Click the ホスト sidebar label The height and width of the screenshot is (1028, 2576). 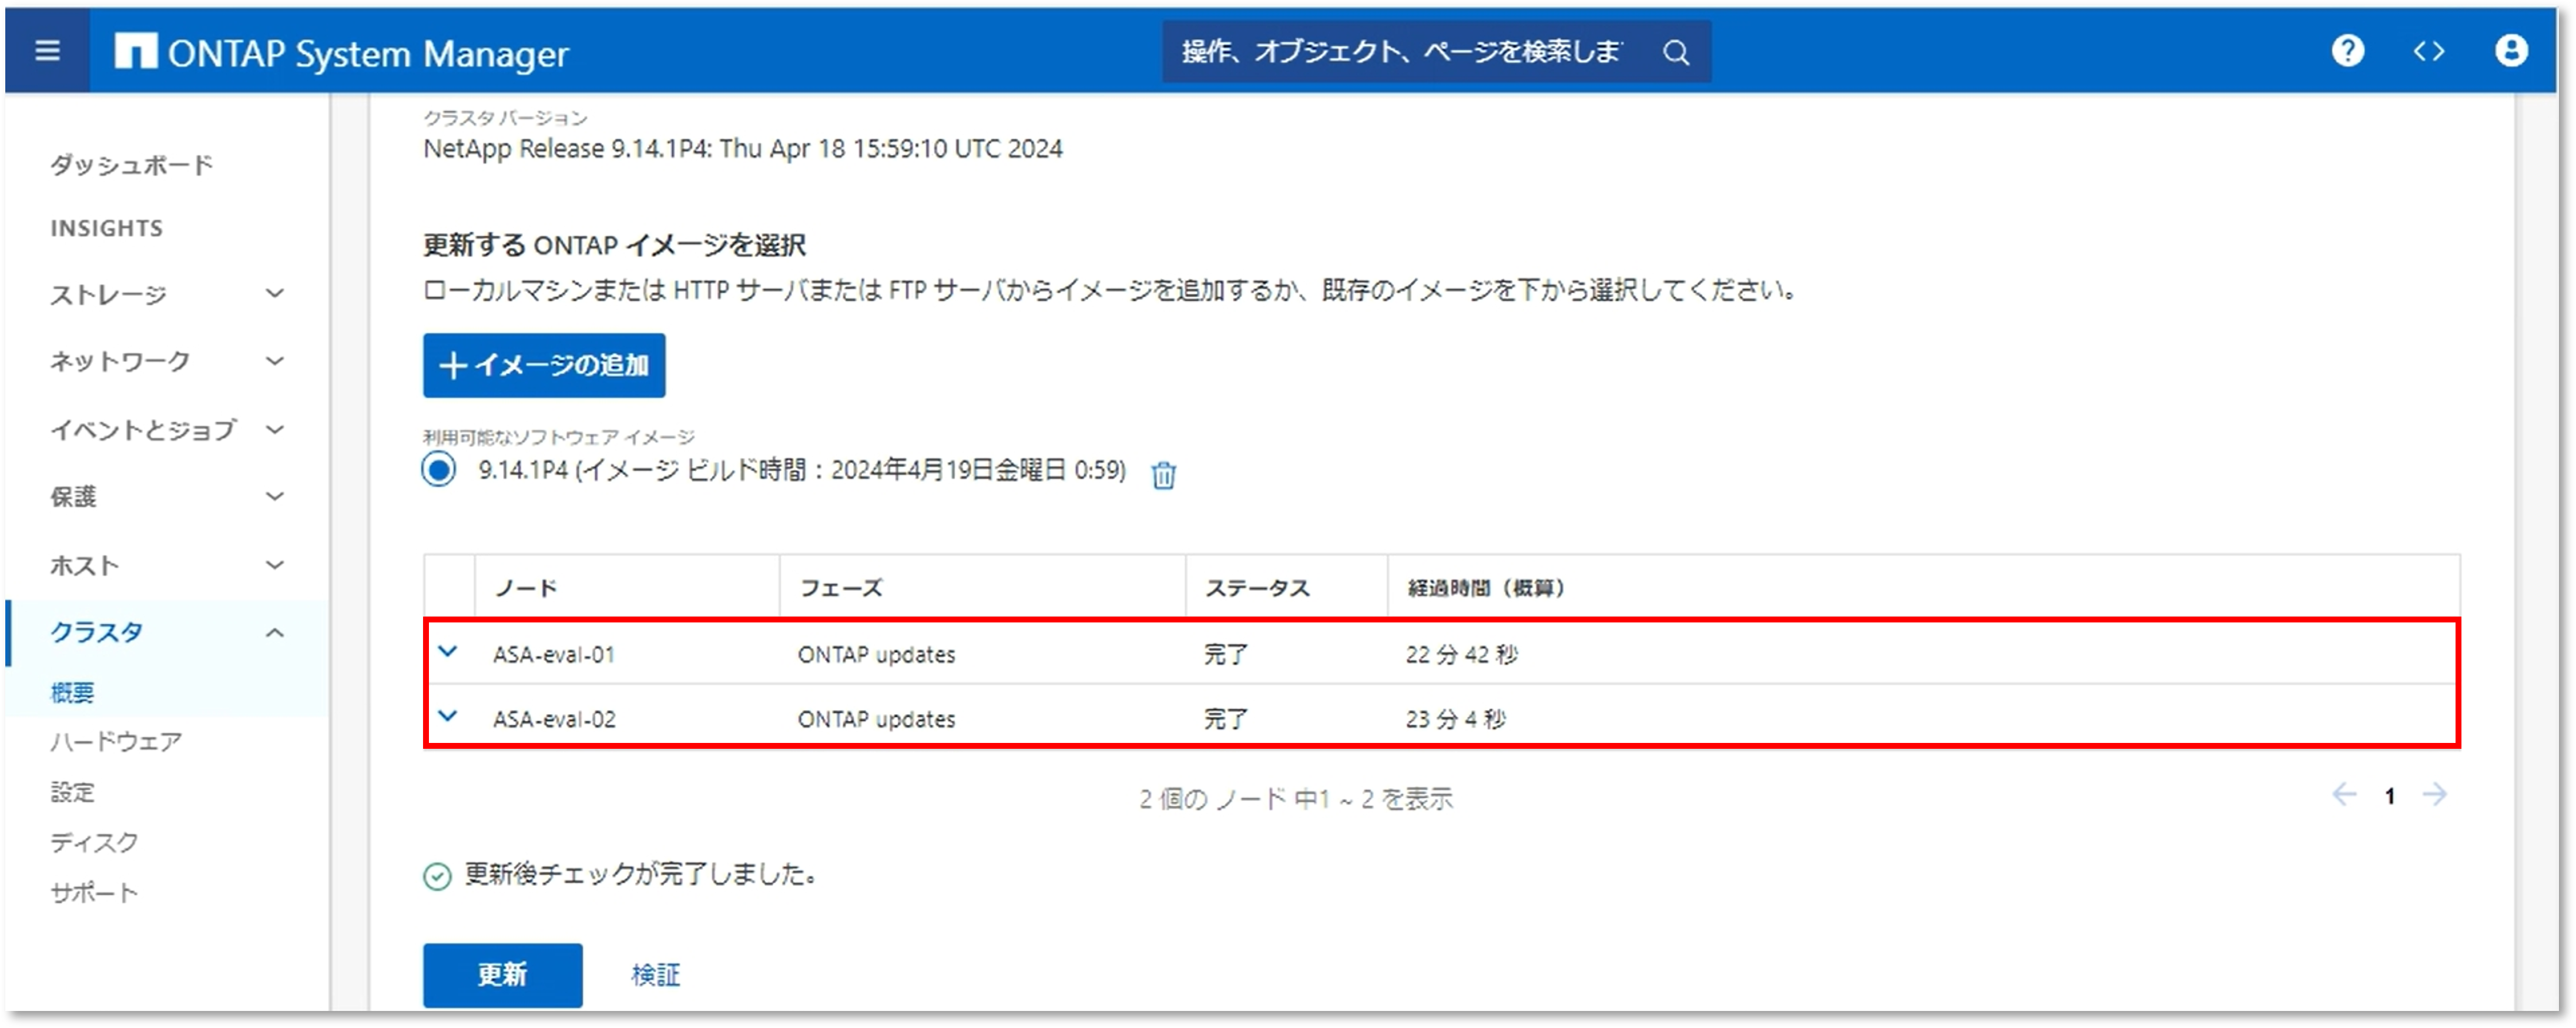click(85, 566)
